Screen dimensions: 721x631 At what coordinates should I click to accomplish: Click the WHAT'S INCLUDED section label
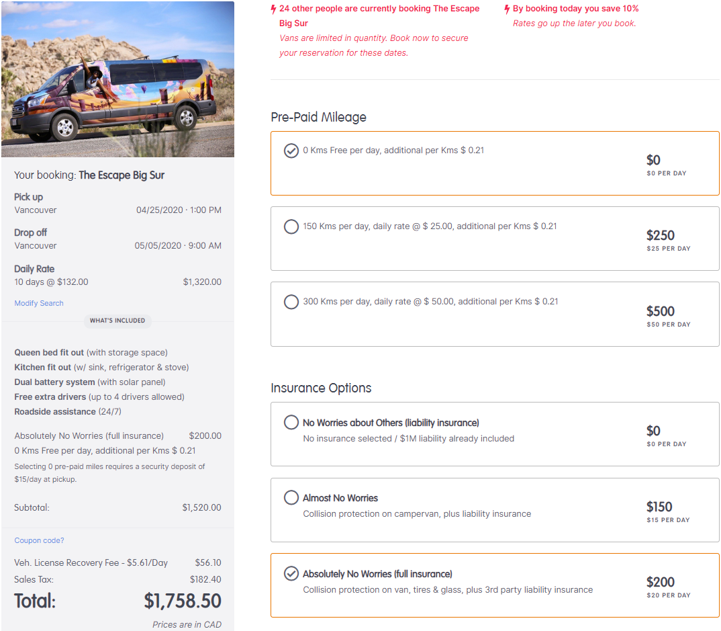[117, 321]
